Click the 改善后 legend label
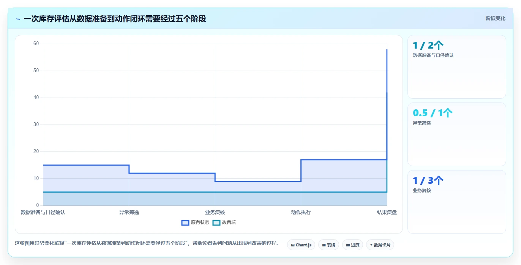 click(x=229, y=222)
